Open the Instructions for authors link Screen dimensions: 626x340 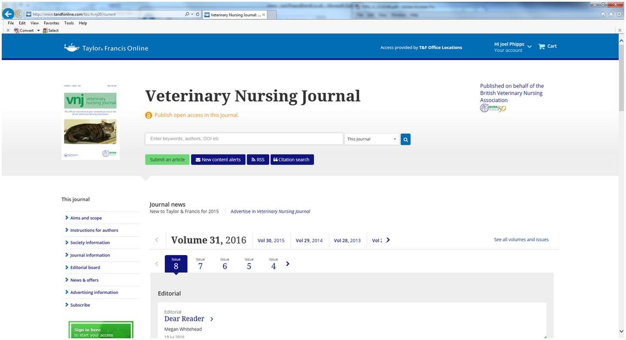[94, 230]
